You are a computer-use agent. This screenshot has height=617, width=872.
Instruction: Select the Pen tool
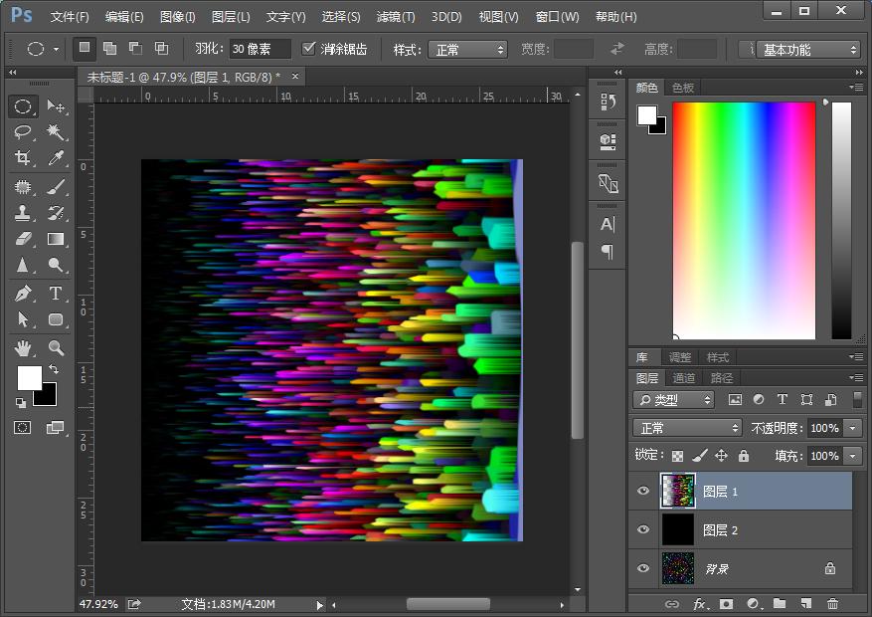[x=23, y=293]
